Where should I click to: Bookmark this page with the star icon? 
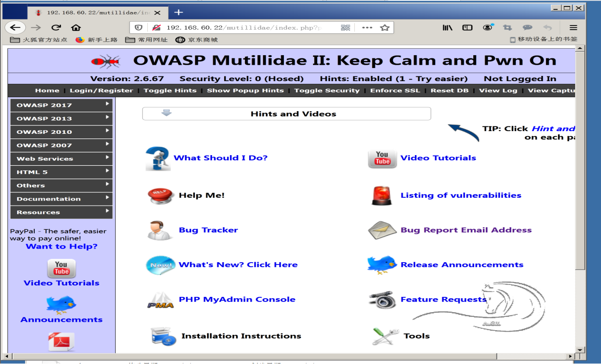click(384, 27)
